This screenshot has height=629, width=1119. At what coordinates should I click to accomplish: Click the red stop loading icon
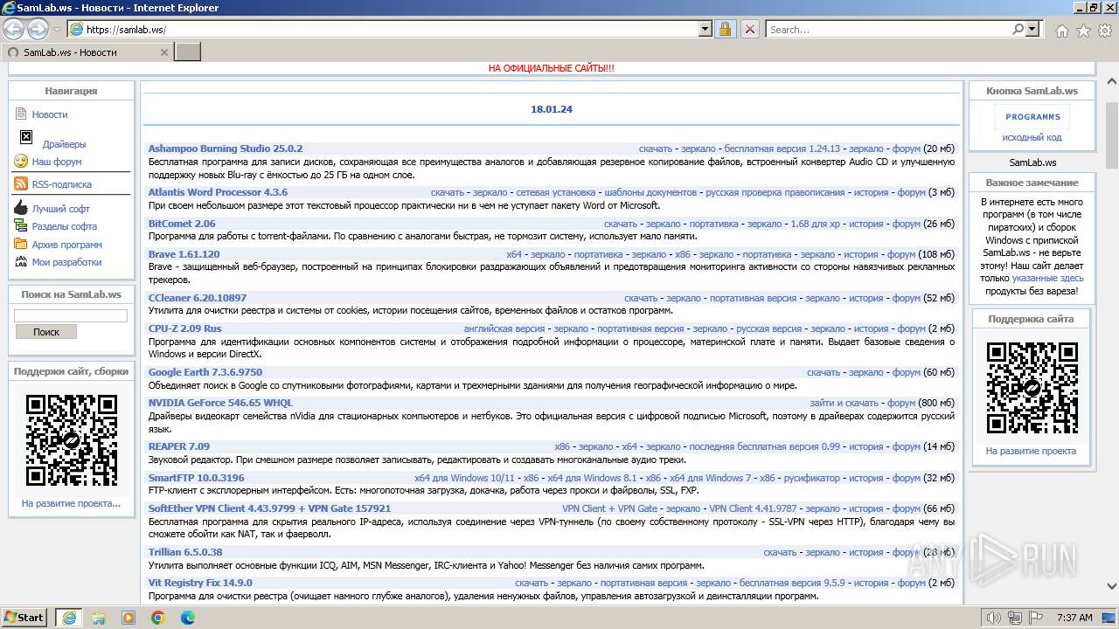tap(749, 29)
